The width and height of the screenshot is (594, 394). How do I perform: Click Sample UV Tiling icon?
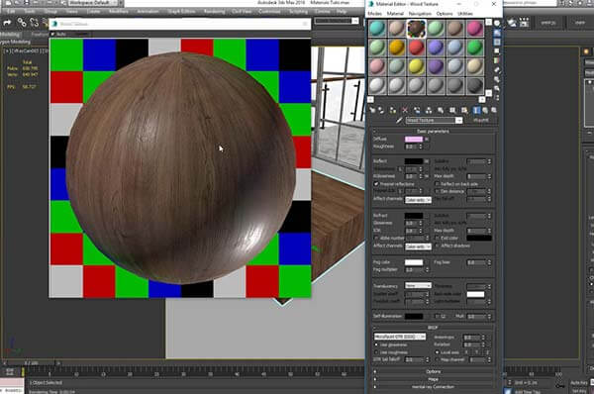tap(497, 51)
